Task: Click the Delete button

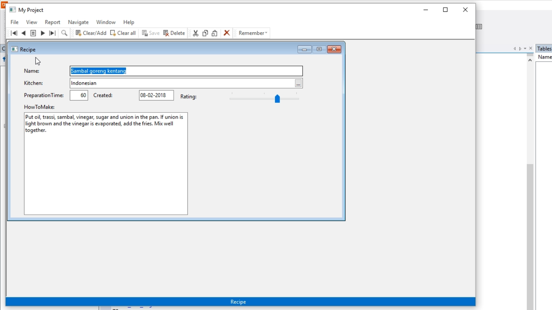Action: (x=174, y=33)
